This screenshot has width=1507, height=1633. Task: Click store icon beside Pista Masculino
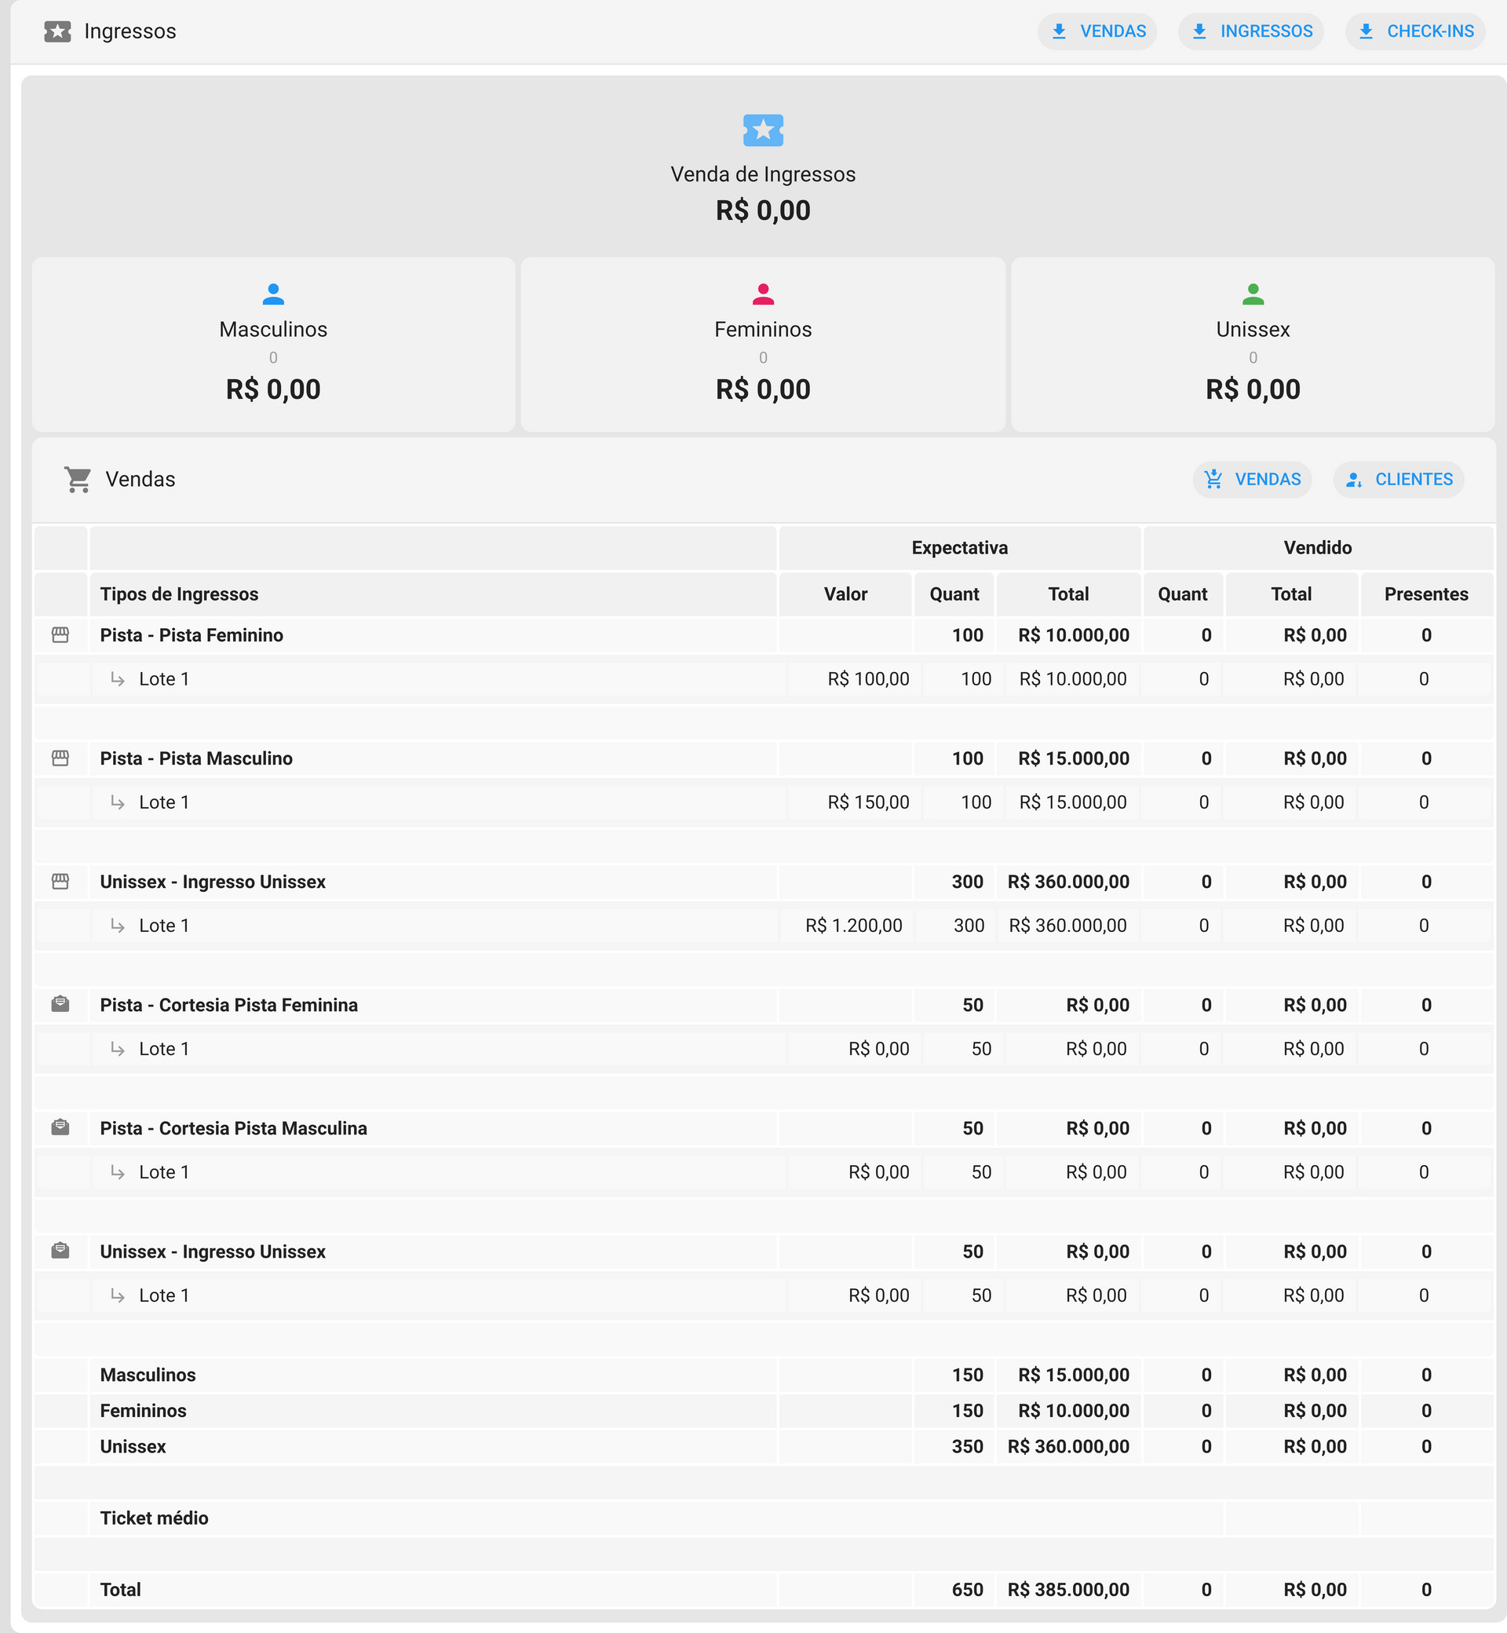coord(60,758)
